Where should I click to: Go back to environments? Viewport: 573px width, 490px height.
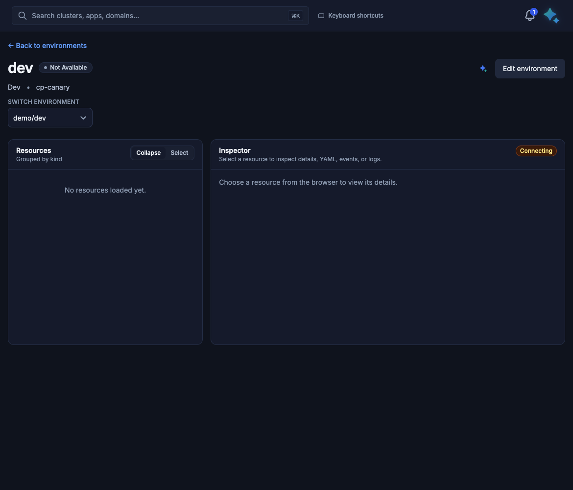click(48, 46)
